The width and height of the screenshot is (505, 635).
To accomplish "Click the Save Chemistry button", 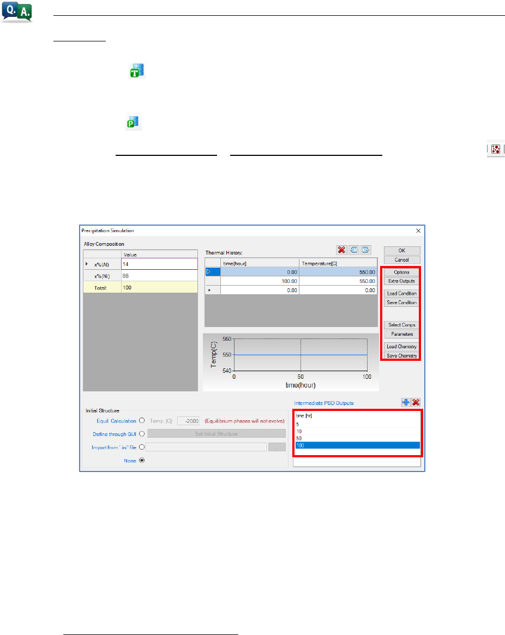I will coord(401,355).
